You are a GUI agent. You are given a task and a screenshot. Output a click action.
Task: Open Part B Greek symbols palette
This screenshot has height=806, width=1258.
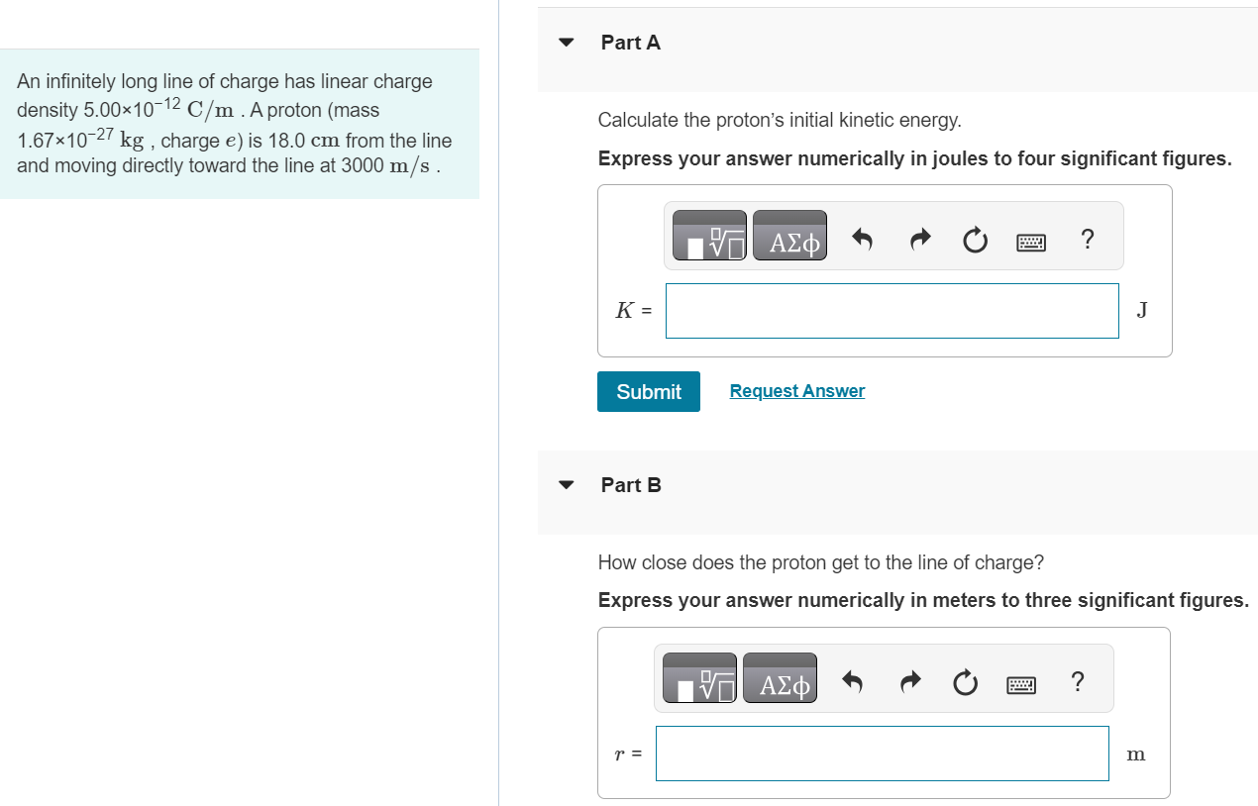coord(780,678)
